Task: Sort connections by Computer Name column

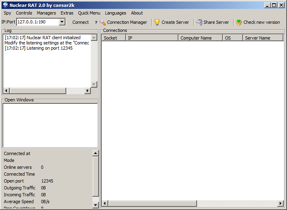Action: pos(200,38)
